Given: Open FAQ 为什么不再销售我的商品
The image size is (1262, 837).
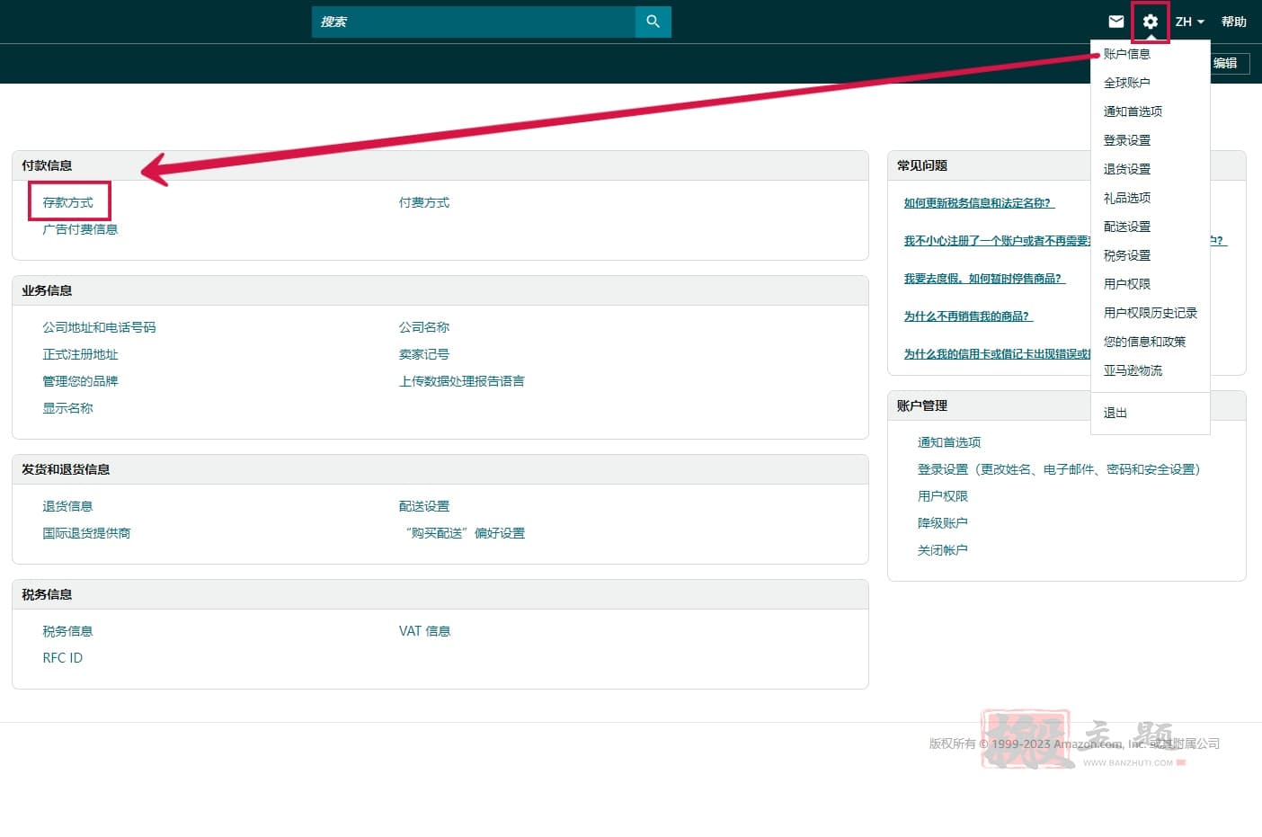Looking at the screenshot, I should 968,316.
